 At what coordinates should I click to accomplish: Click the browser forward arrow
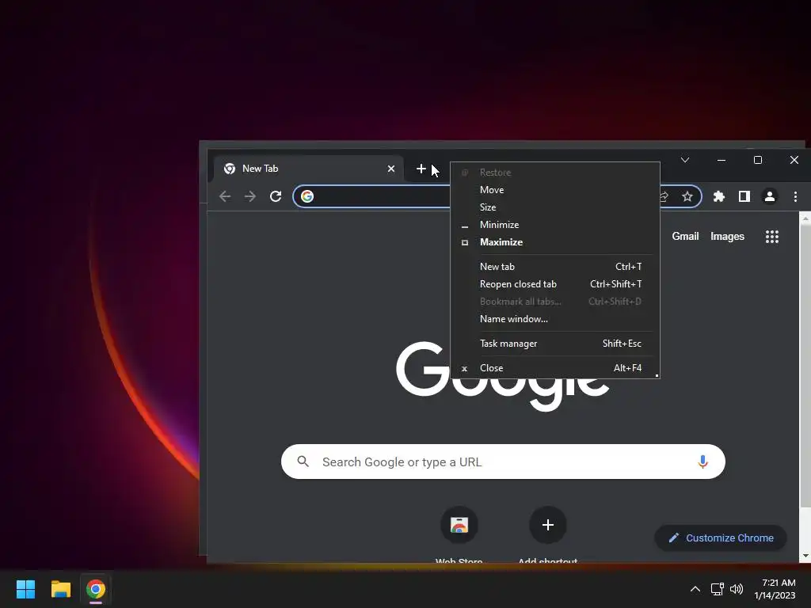pos(249,196)
